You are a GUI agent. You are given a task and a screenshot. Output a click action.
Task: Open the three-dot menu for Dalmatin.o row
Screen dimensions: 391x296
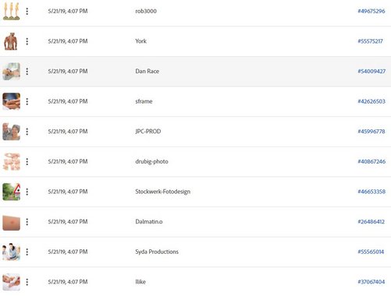pyautogui.click(x=27, y=222)
